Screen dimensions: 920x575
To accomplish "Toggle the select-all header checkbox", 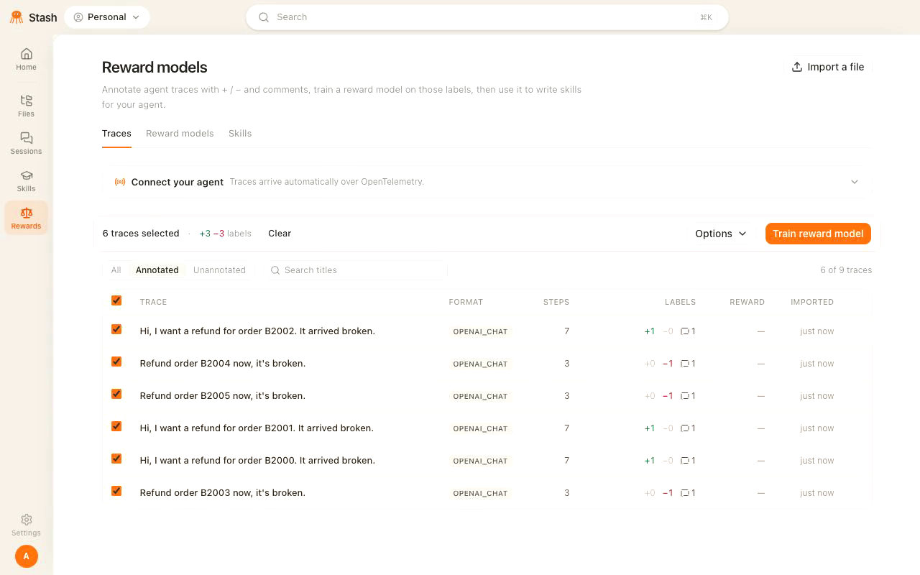I will 116,300.
